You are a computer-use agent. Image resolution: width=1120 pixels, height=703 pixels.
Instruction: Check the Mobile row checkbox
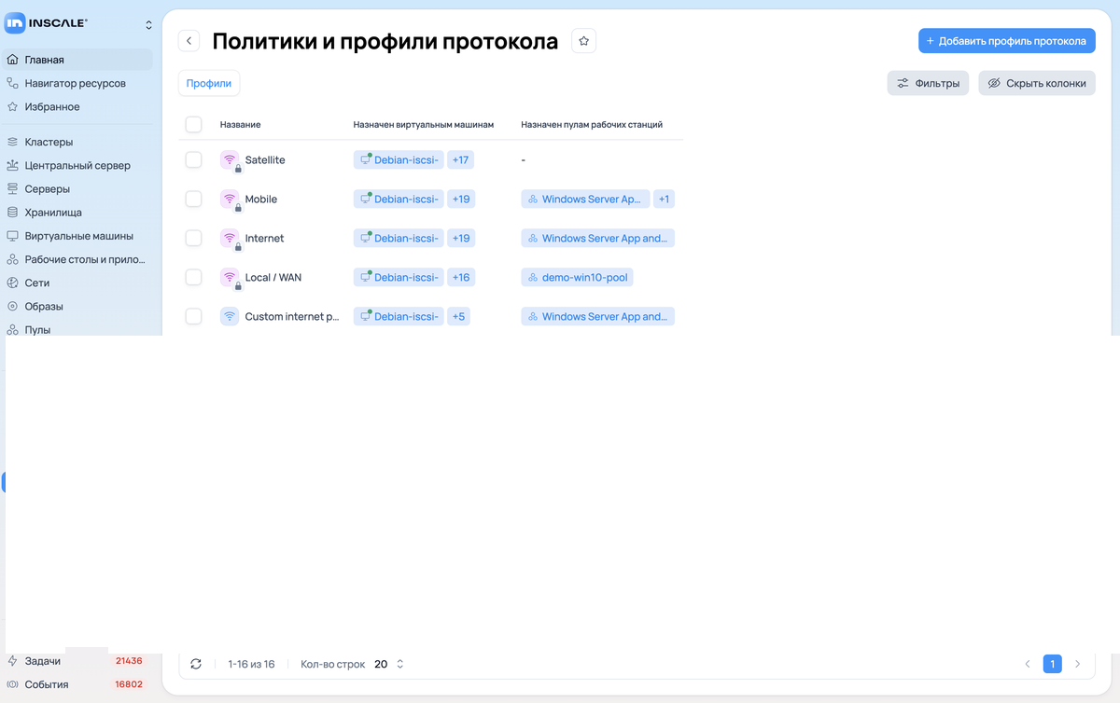193,199
